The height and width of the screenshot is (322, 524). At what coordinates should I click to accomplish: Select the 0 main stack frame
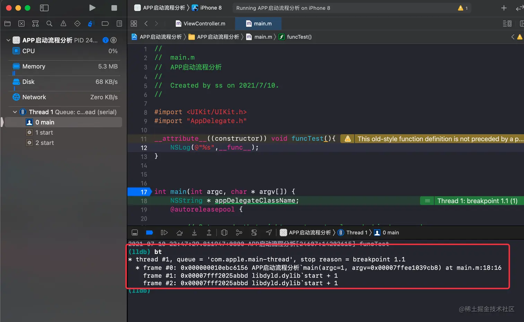tap(63, 122)
